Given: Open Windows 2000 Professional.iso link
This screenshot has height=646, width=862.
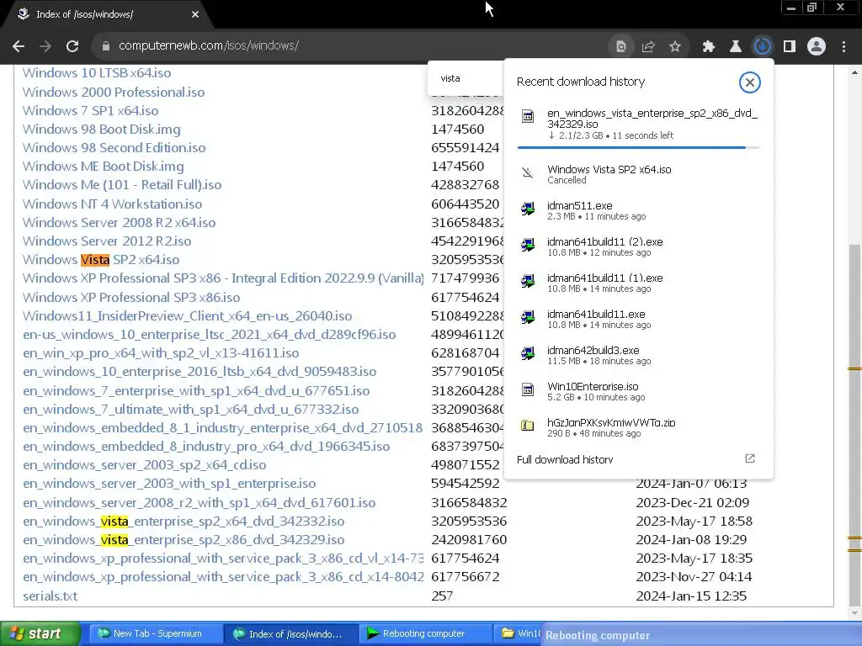Looking at the screenshot, I should point(114,92).
